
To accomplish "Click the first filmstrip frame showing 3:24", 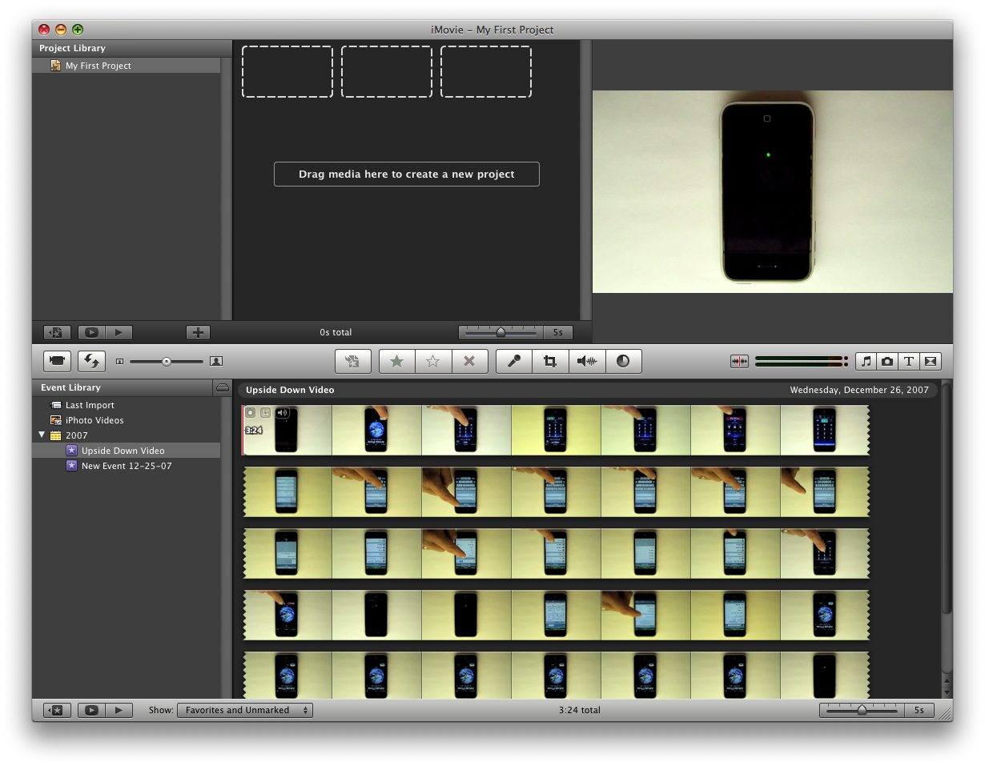I will [287, 431].
